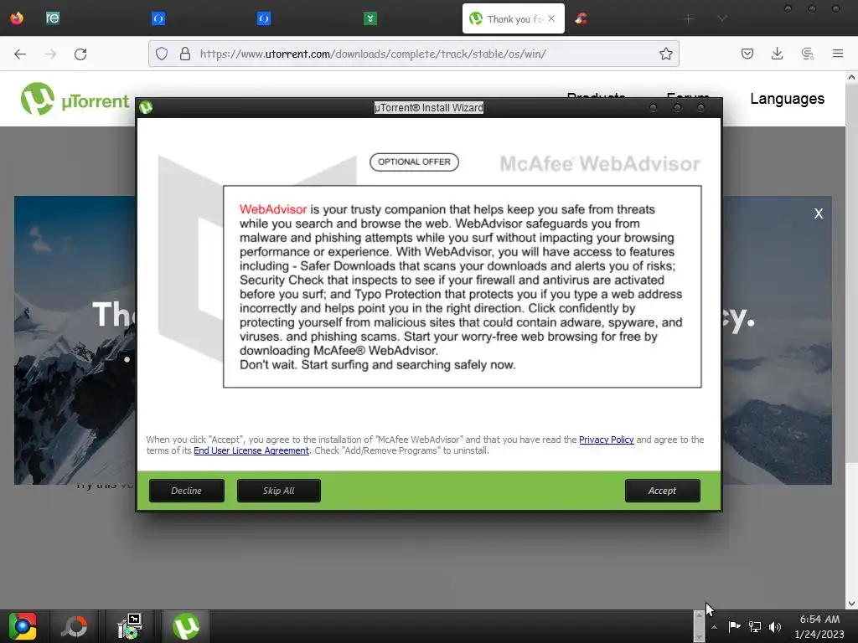Image resolution: width=858 pixels, height=643 pixels.
Task: Save page to Pocket
Action: tap(747, 54)
